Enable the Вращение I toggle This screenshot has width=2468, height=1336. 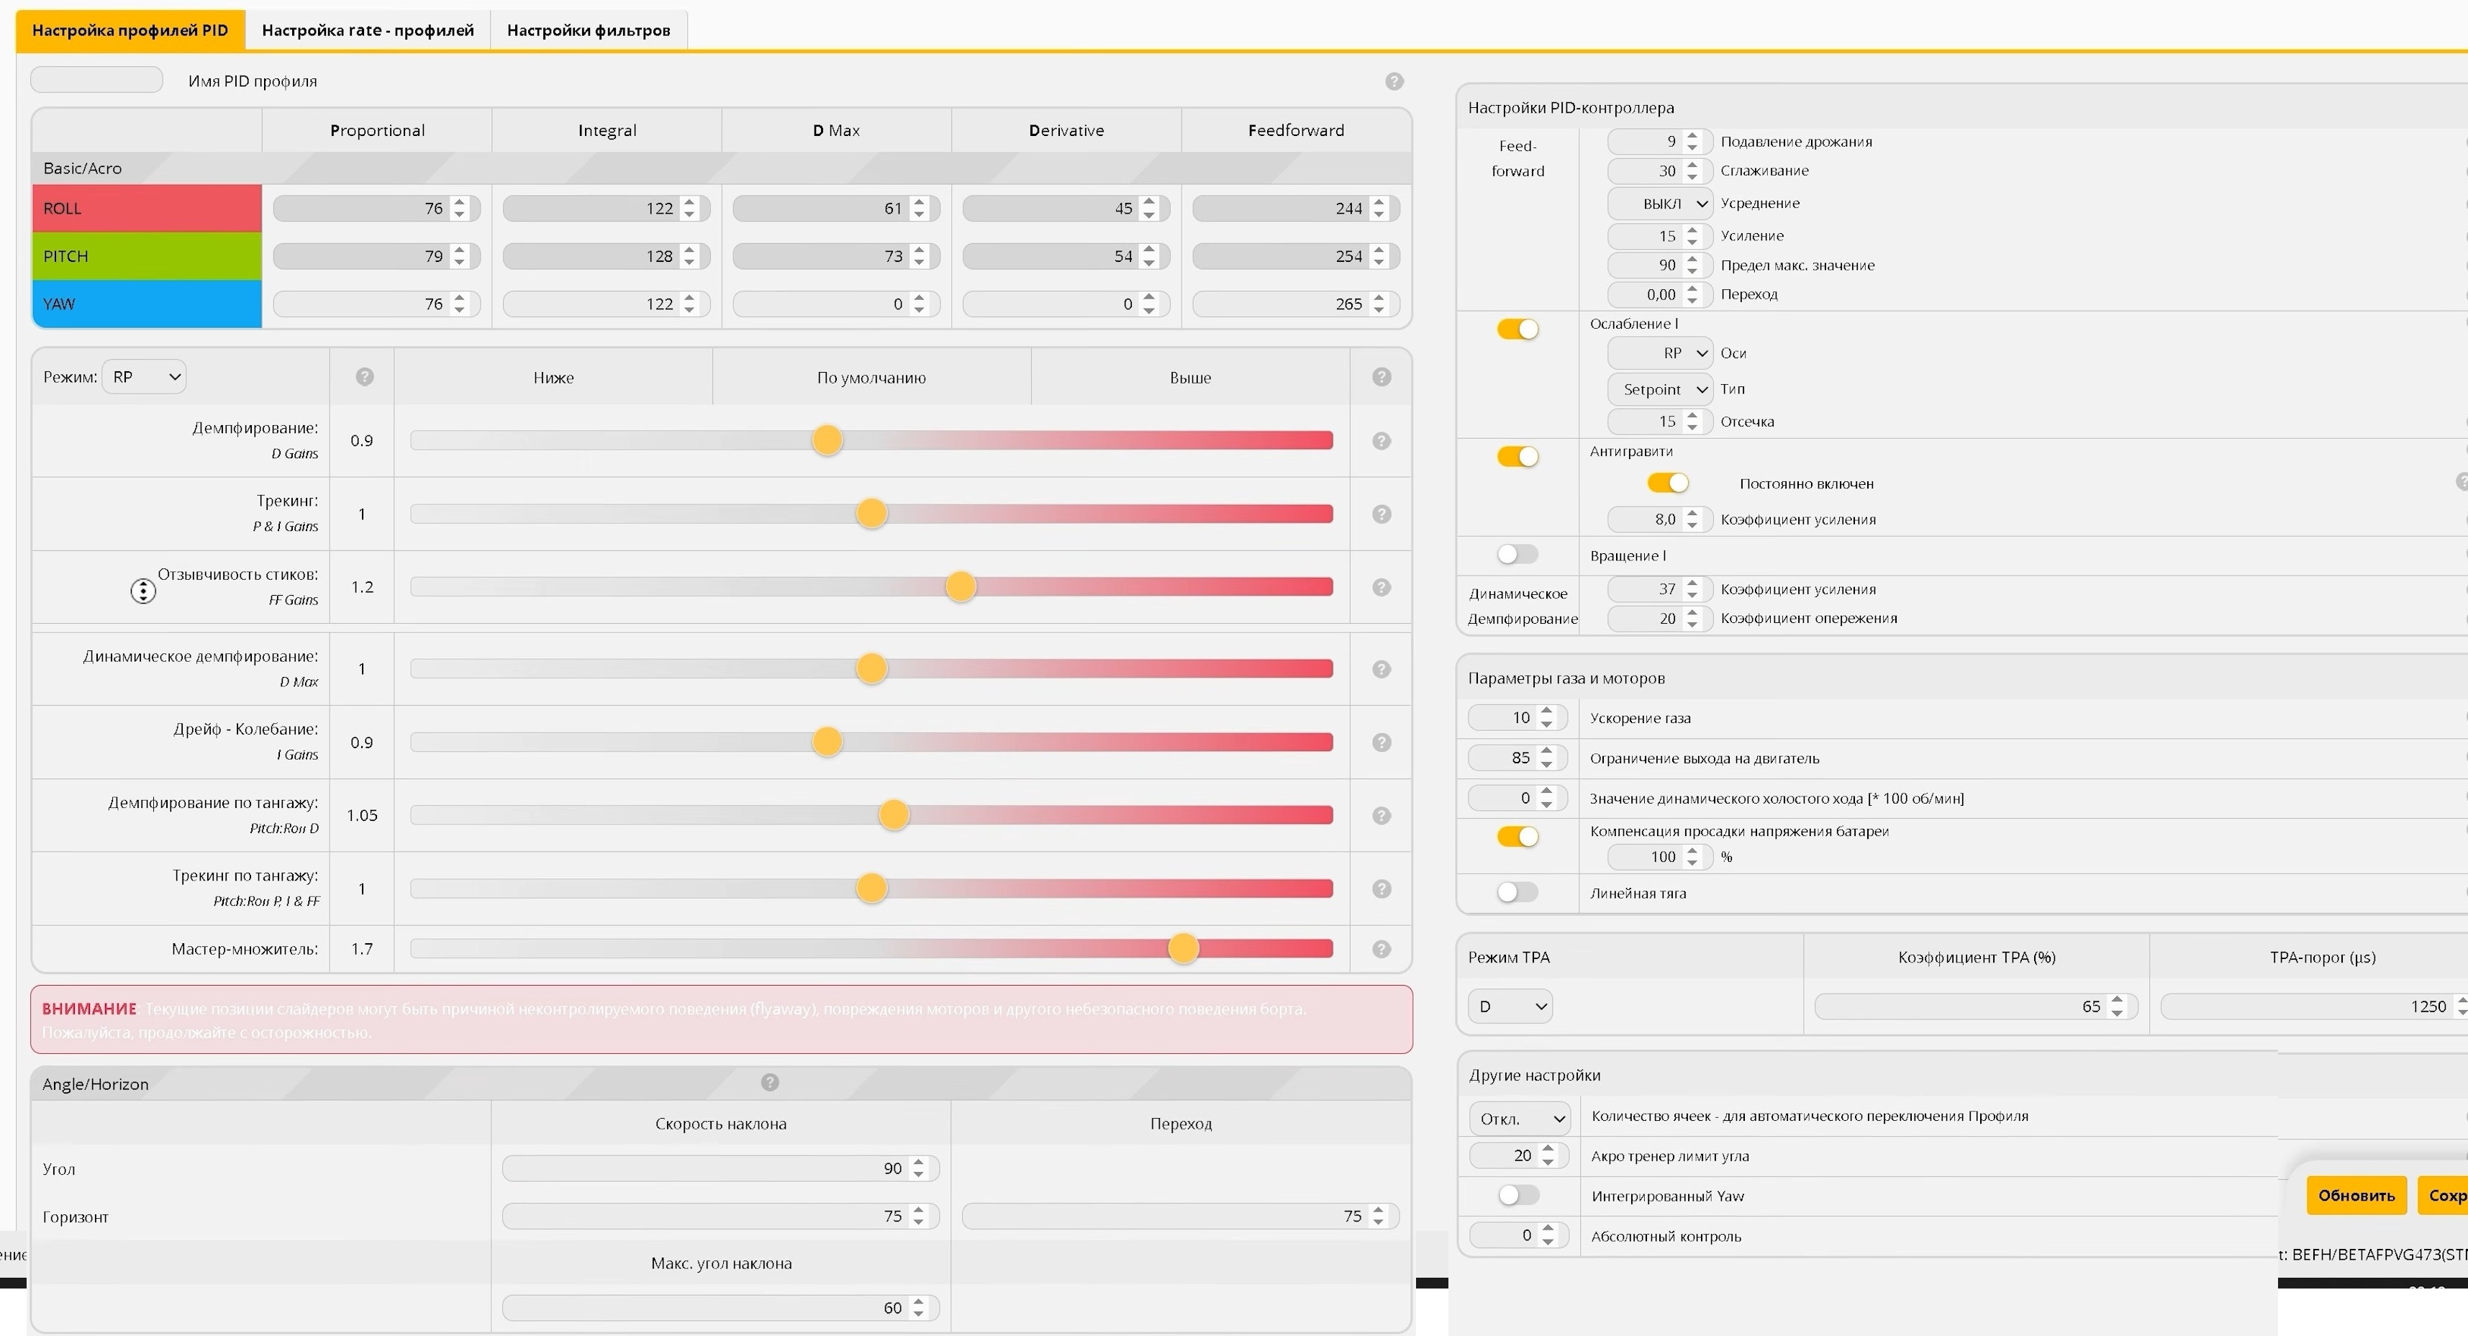1517,555
